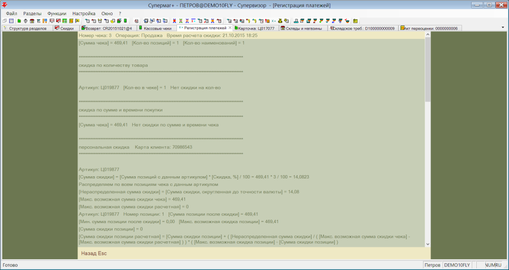
Task: Click the money bag toolbar icon
Action: (x=280, y=21)
